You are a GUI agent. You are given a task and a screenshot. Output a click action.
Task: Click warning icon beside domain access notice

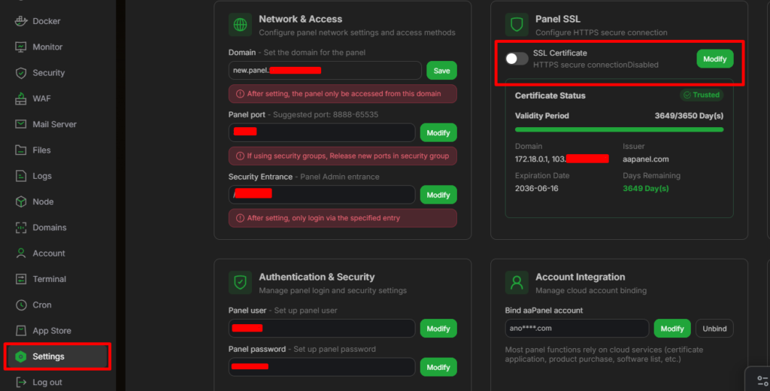point(240,94)
